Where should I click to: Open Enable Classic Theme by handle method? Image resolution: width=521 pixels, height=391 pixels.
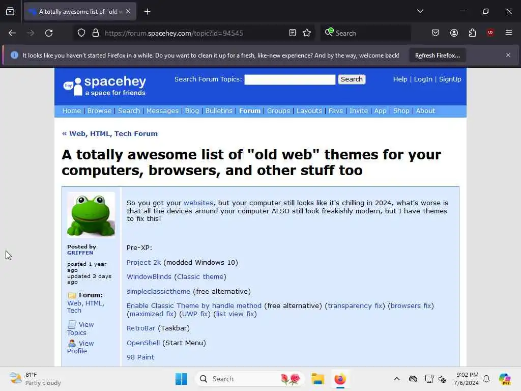(x=194, y=305)
